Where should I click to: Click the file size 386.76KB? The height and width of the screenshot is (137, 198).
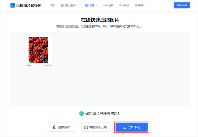47,65
